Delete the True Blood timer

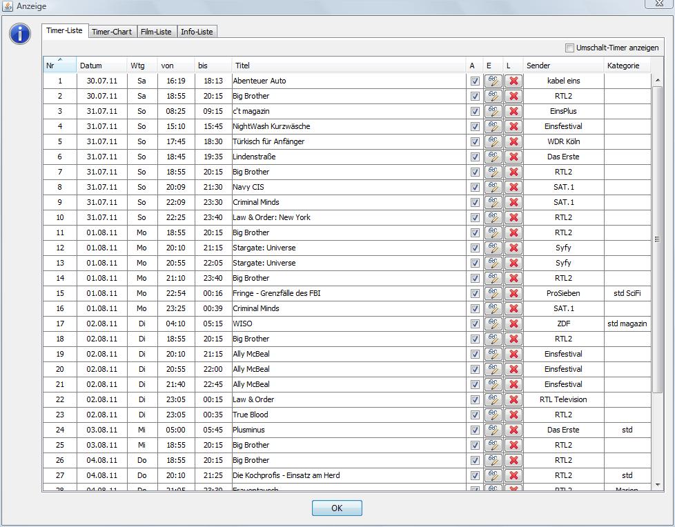point(513,415)
